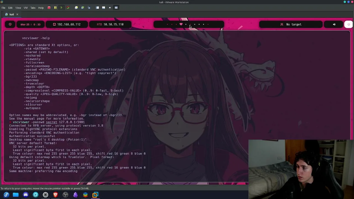
Task: Select the heart-marked active workspace indicator
Action: tap(181, 24)
